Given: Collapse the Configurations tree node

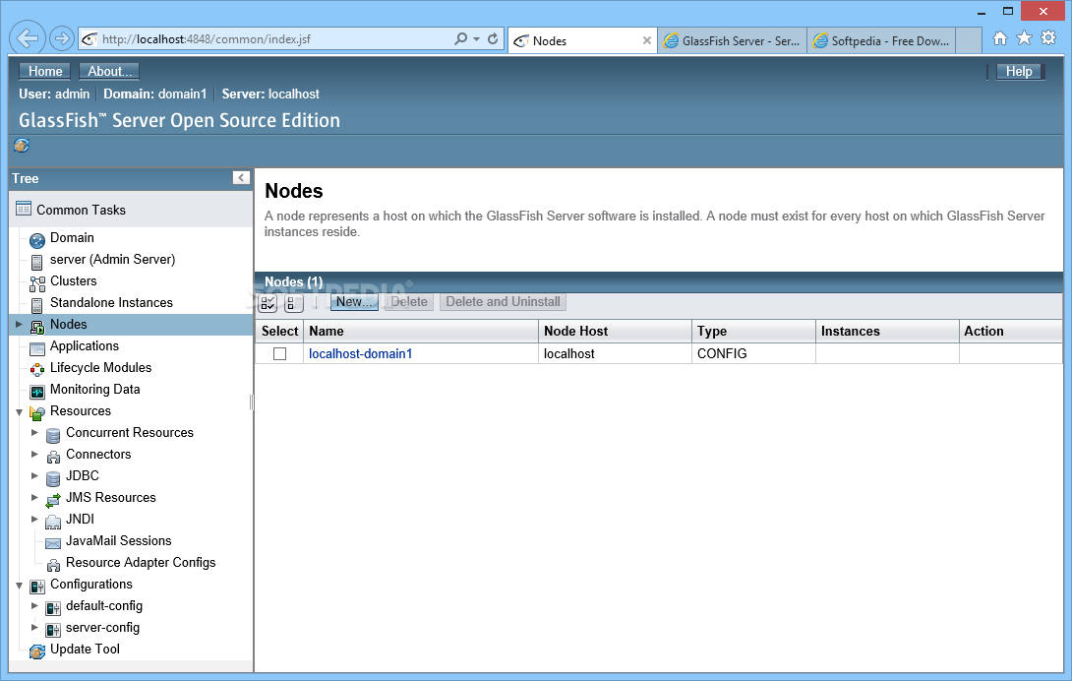Looking at the screenshot, I should pos(19,586).
